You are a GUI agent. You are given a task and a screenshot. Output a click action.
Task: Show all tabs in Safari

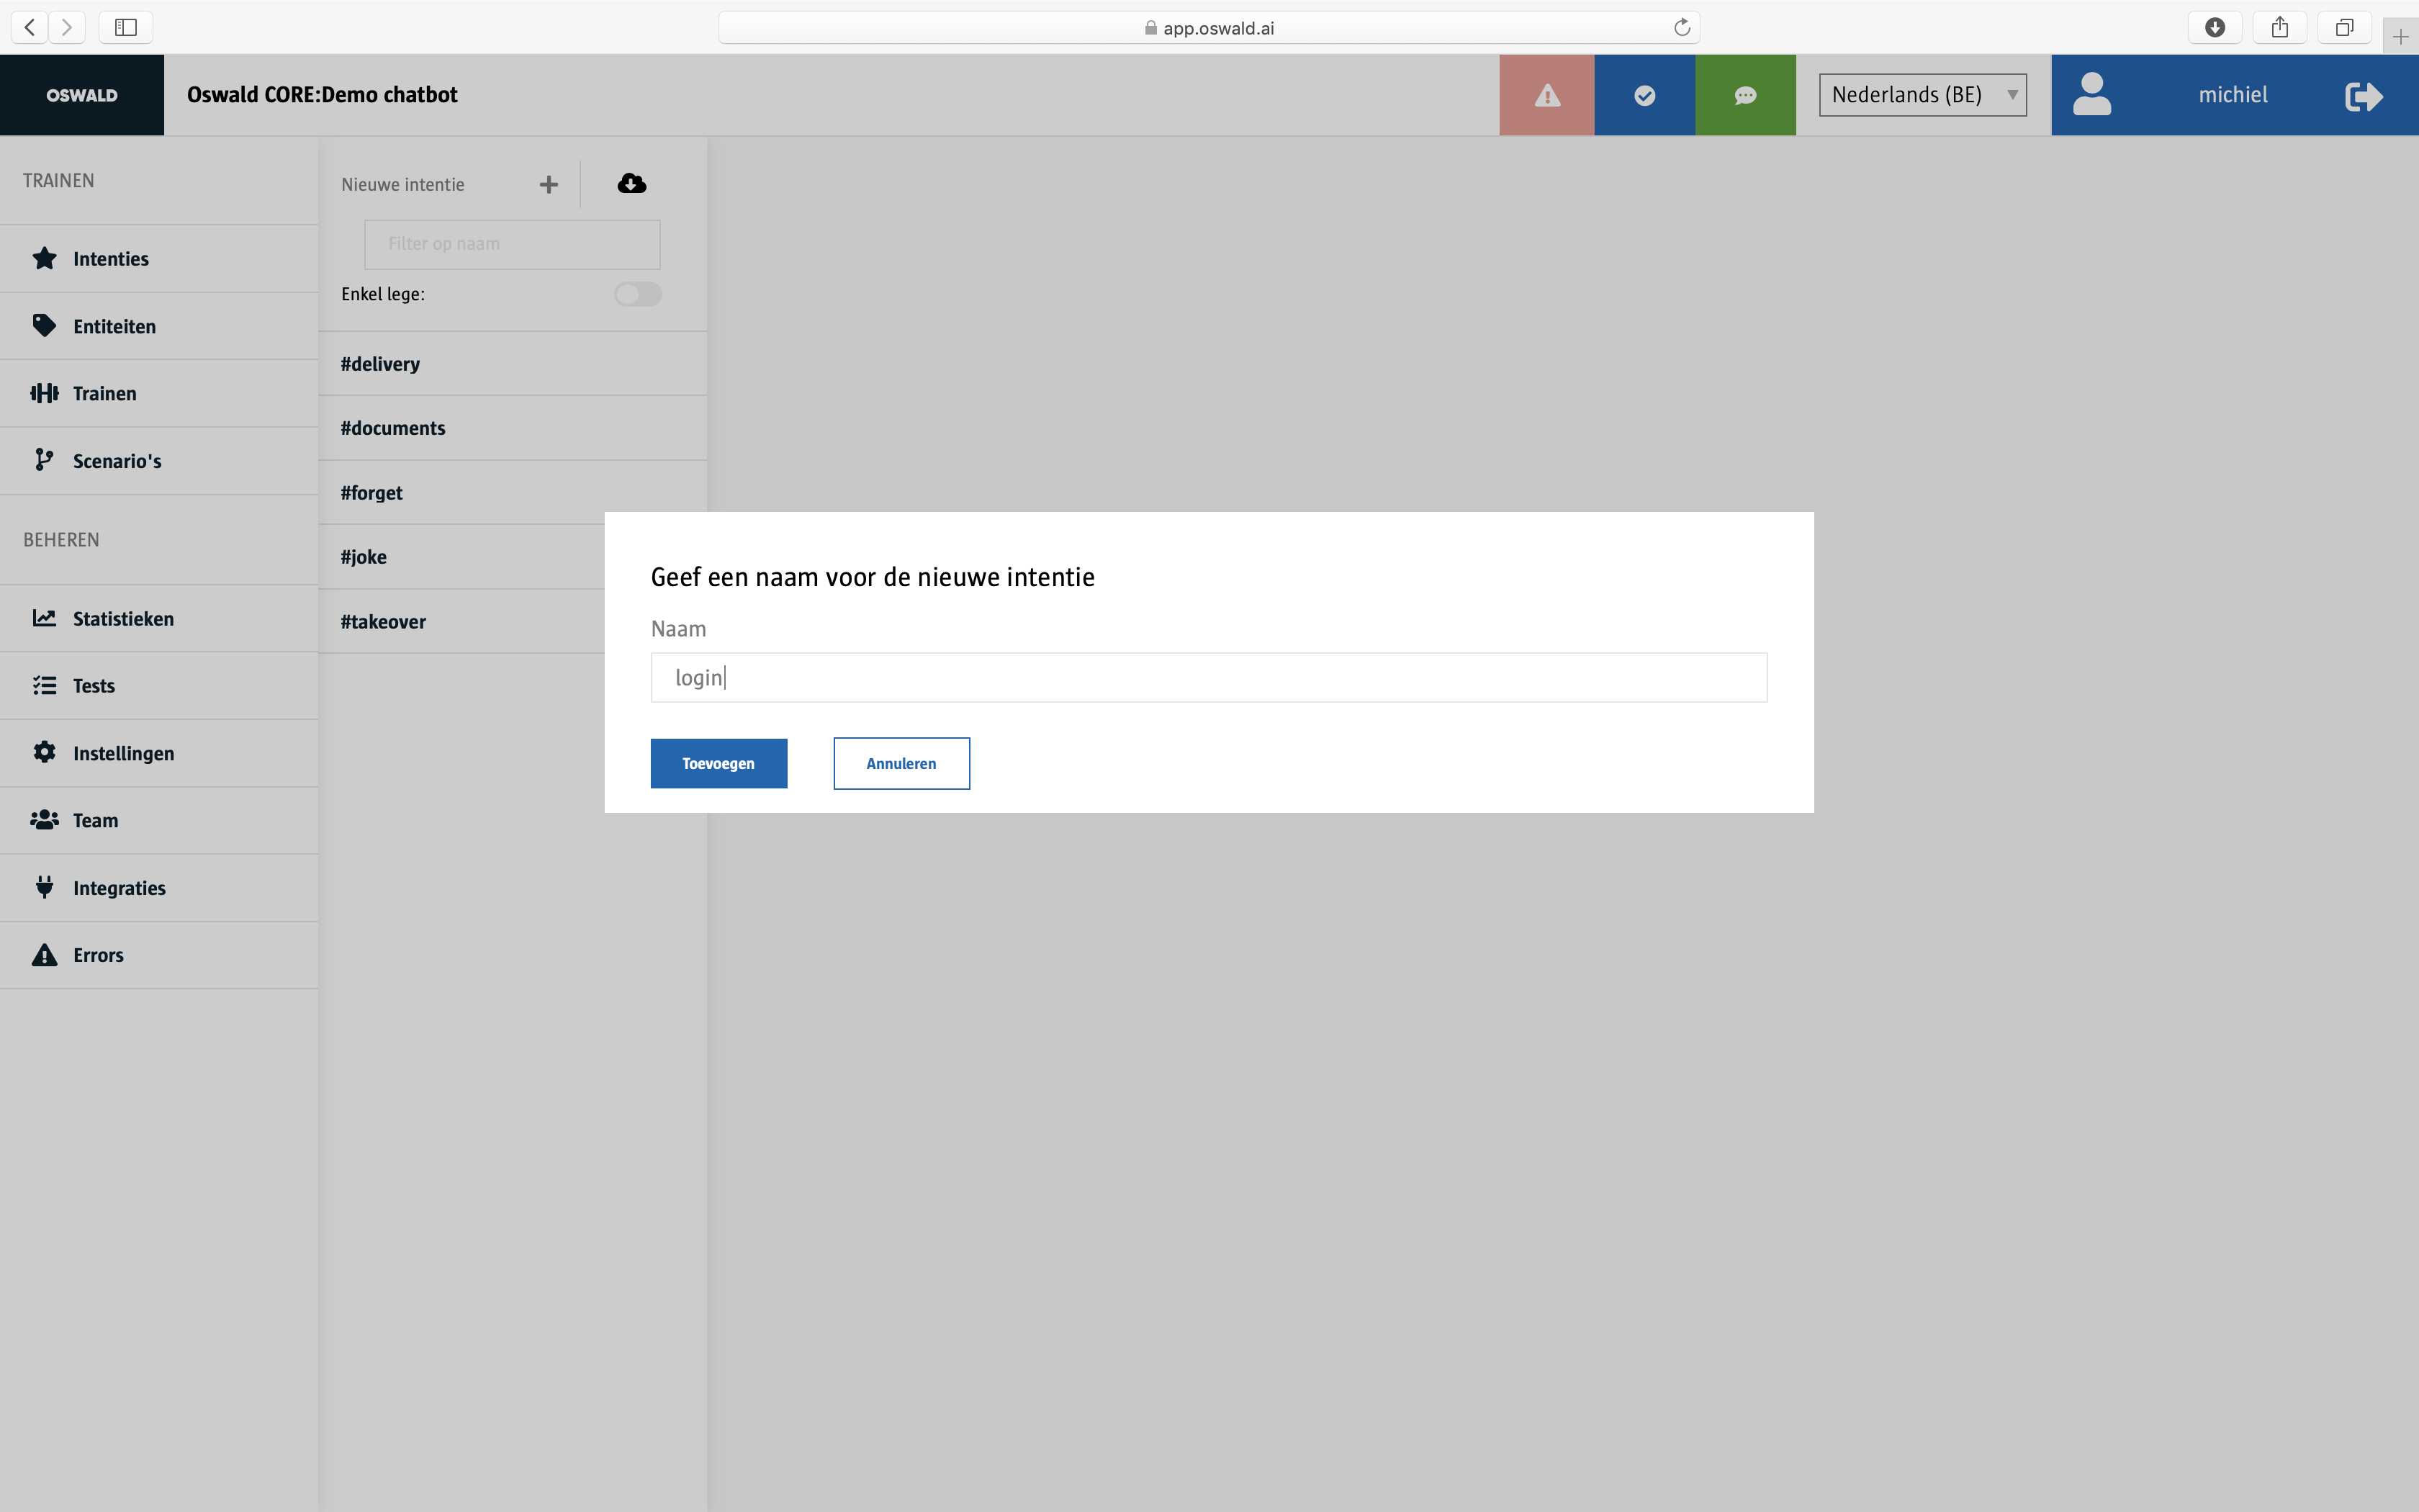point(2344,27)
